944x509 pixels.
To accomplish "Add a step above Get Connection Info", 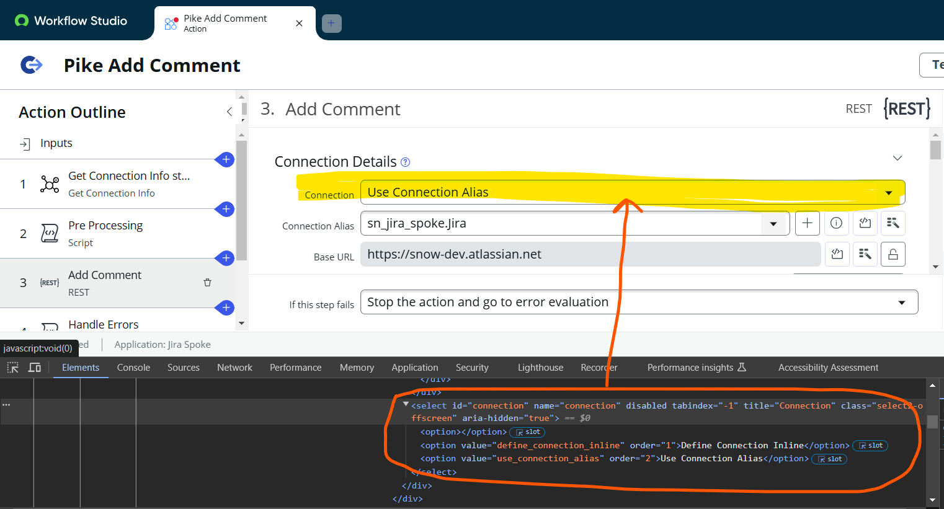I will coord(226,159).
